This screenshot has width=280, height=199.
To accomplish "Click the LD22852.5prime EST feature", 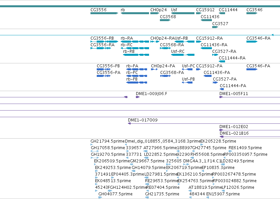I will 146,158.
